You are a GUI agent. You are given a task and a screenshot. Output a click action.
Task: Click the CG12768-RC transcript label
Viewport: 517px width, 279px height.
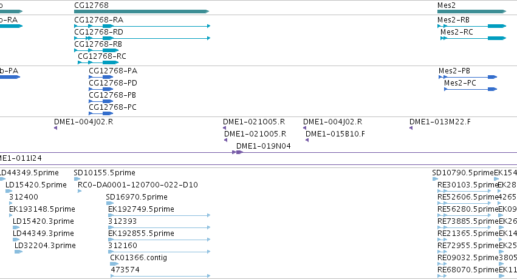click(102, 56)
